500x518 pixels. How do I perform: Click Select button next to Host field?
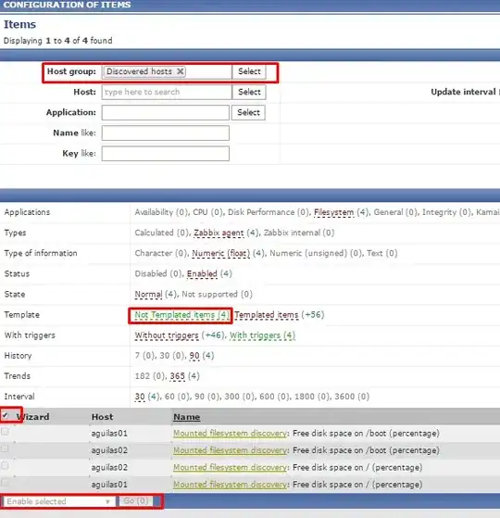click(x=249, y=92)
